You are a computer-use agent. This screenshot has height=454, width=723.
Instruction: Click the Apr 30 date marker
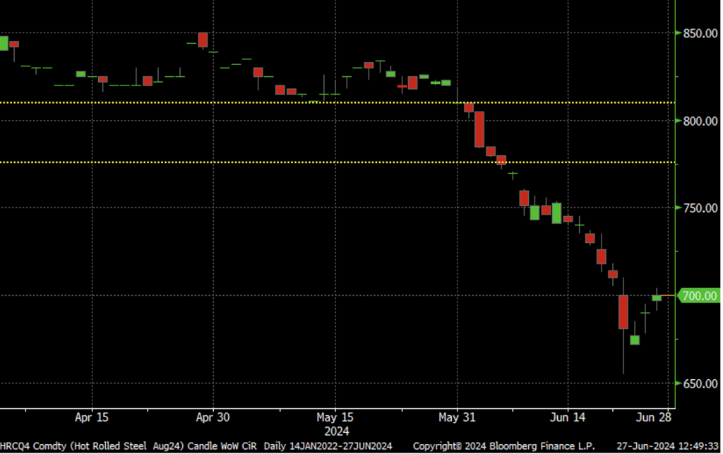(213, 417)
